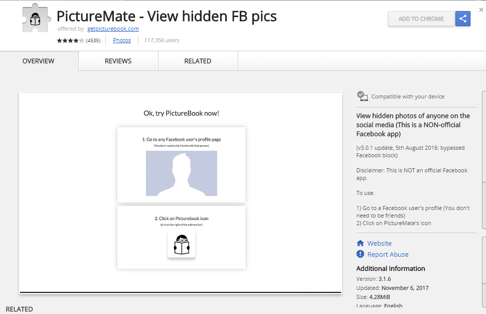Screen dimensions: 486x314
Task: Close the extension page with the X
Action: point(480,9)
